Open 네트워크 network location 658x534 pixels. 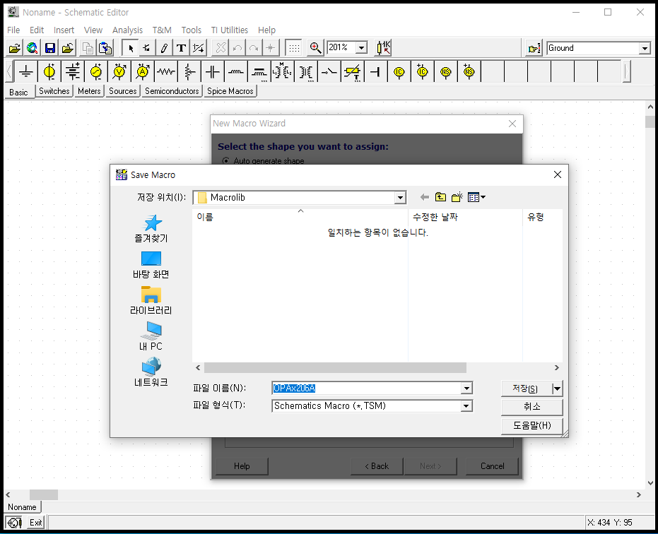pyautogui.click(x=151, y=372)
